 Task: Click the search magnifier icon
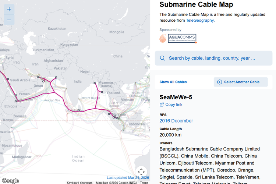tap(162, 58)
